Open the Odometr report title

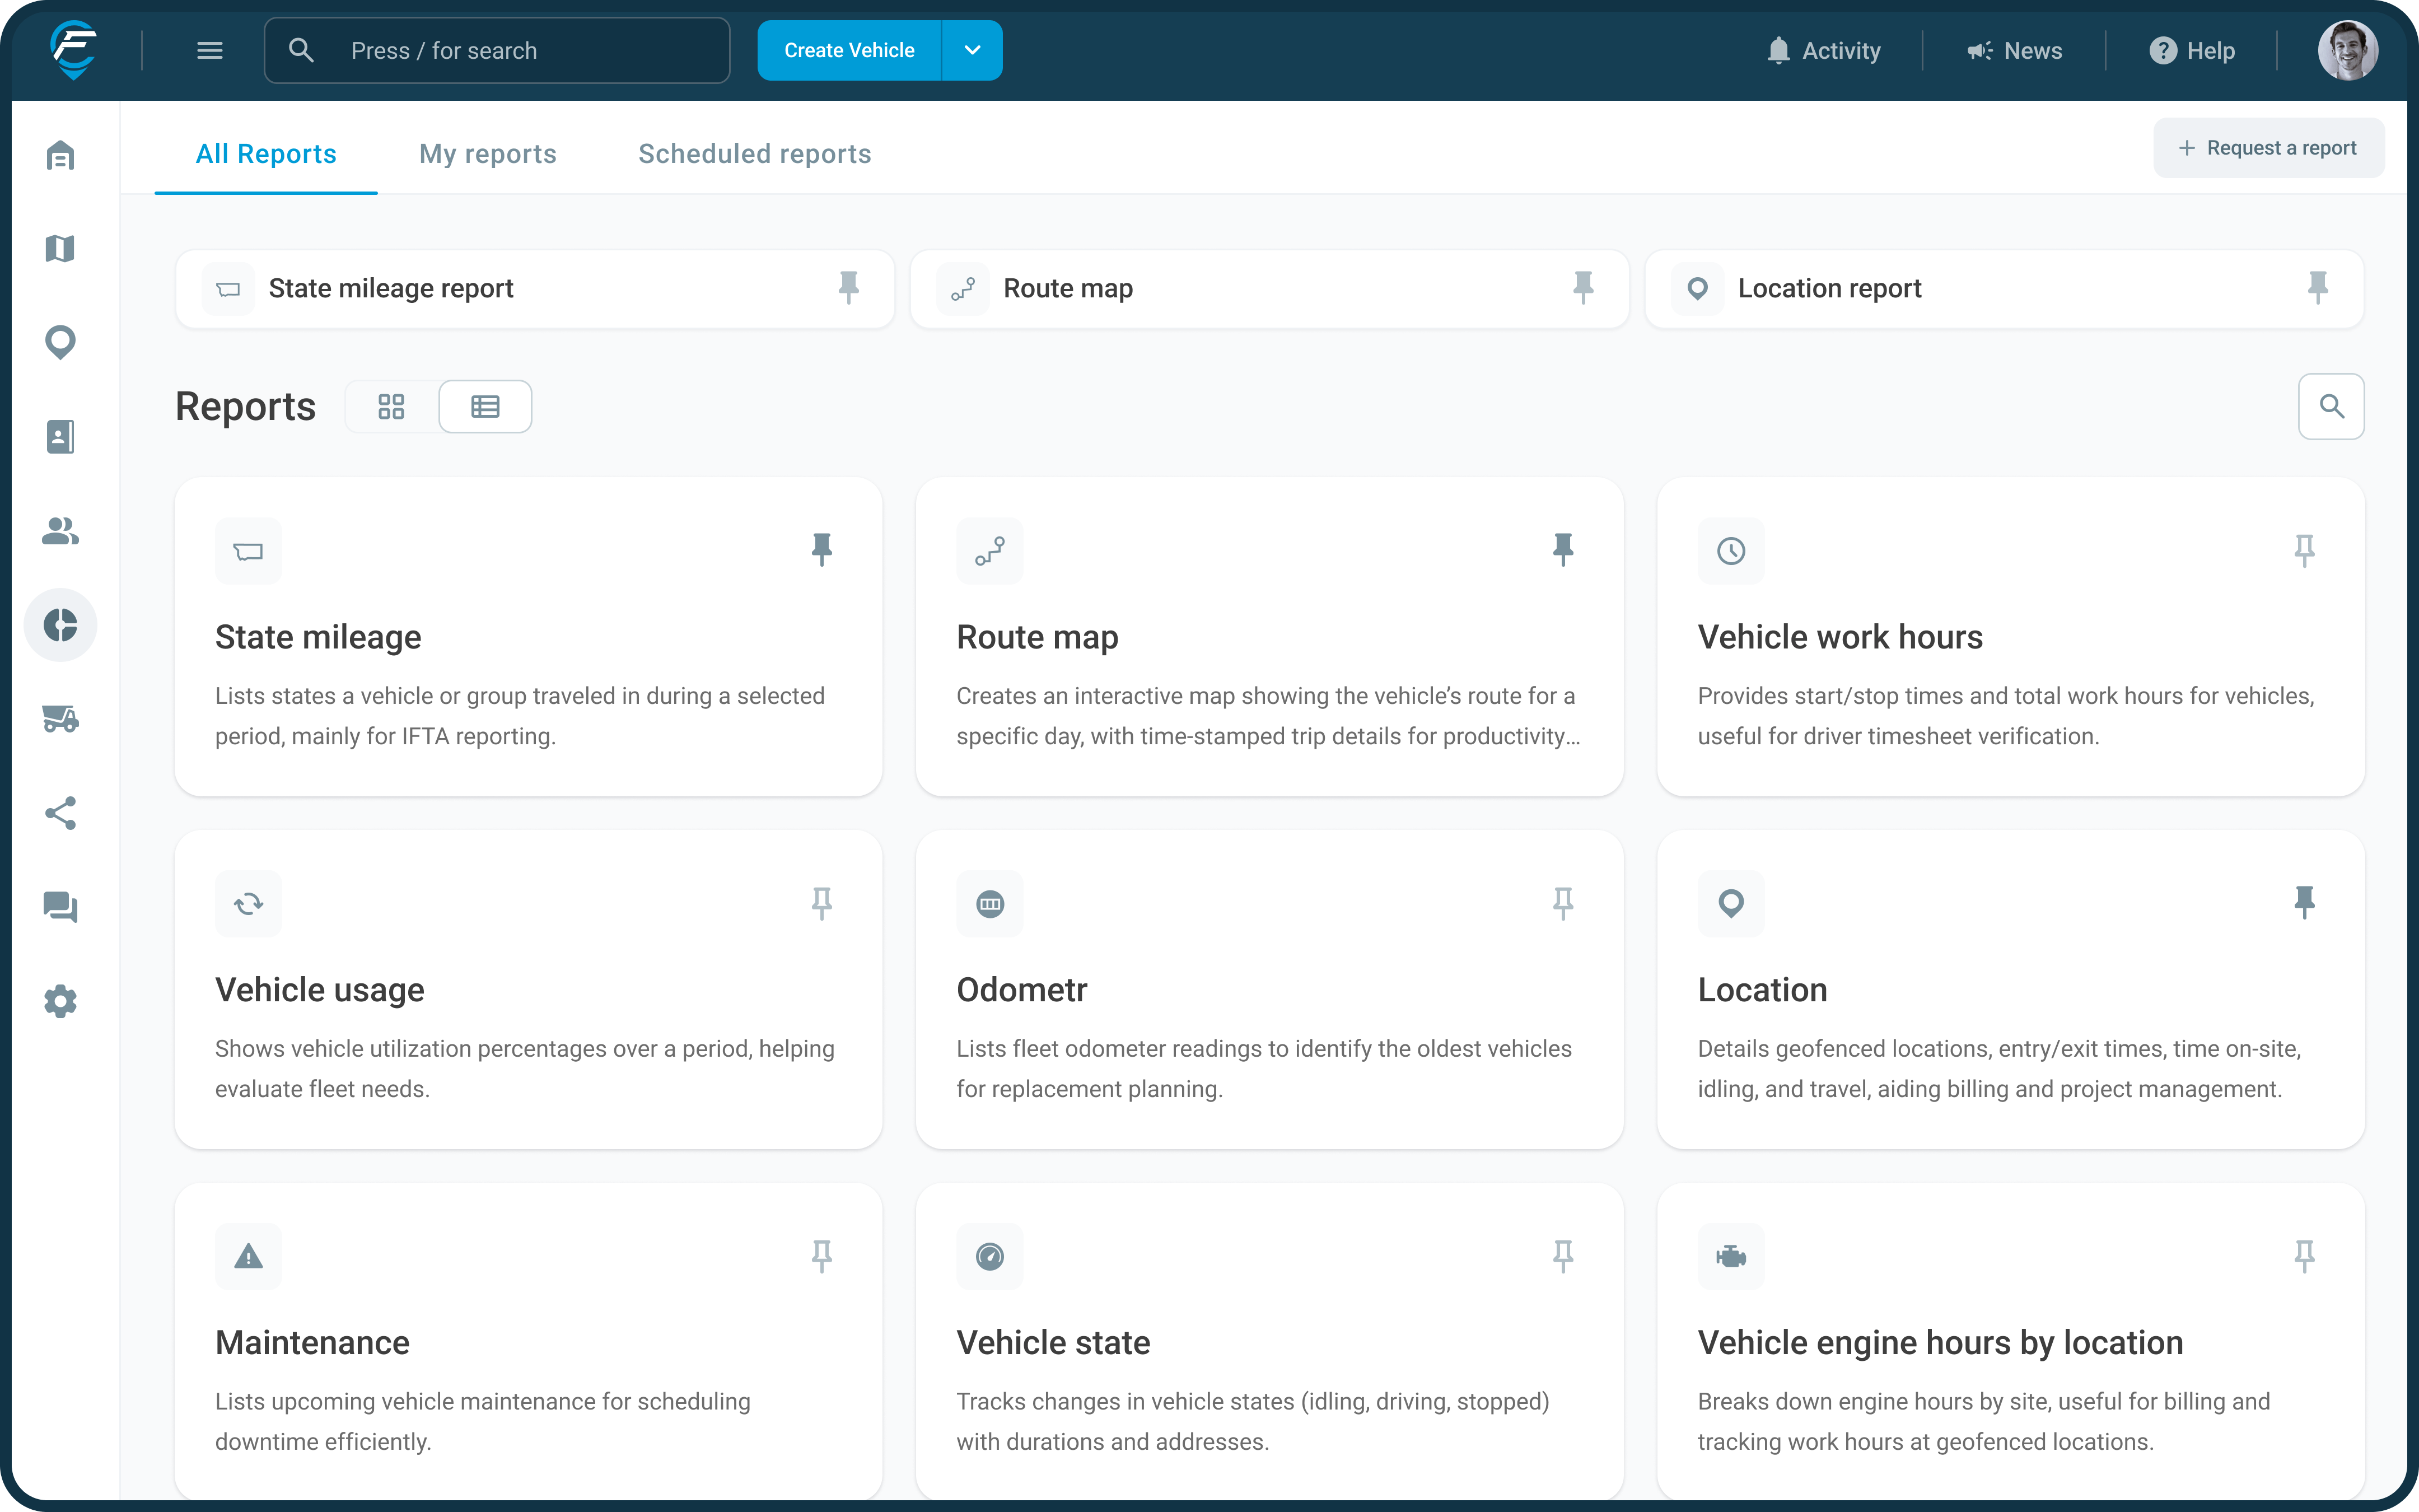pyautogui.click(x=1021, y=990)
